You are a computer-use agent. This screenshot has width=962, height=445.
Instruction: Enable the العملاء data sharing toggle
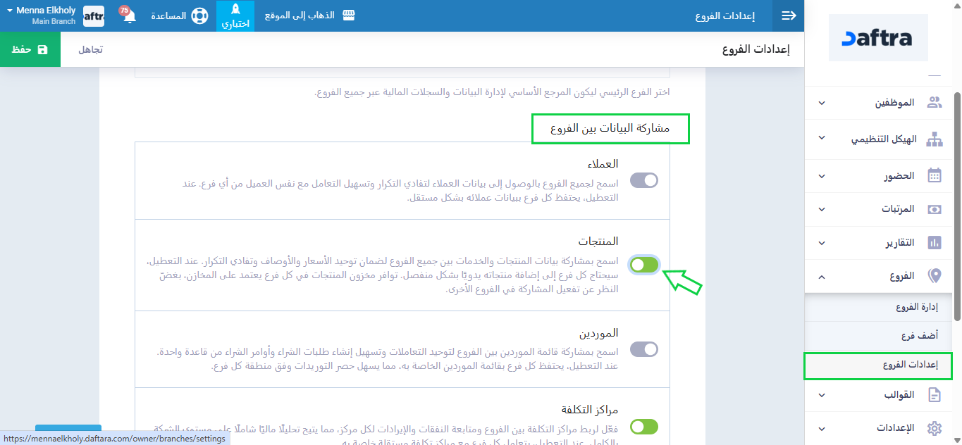click(644, 180)
